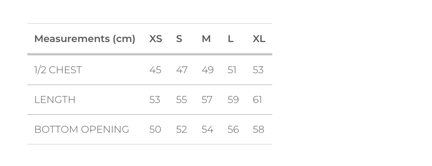Click the M 1/2 chest value 49
The width and height of the screenshot is (432, 166).
click(x=207, y=70)
